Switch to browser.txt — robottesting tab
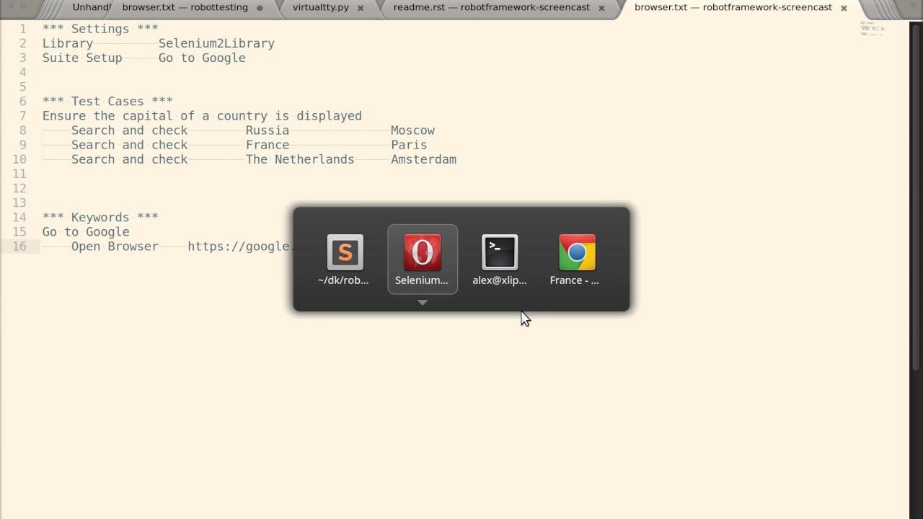Screen dimensions: 923x519 point(185,7)
